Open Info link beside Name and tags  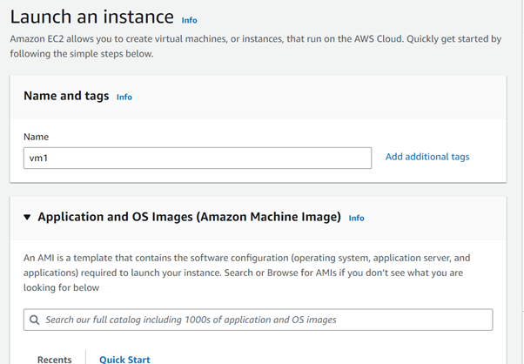click(124, 97)
